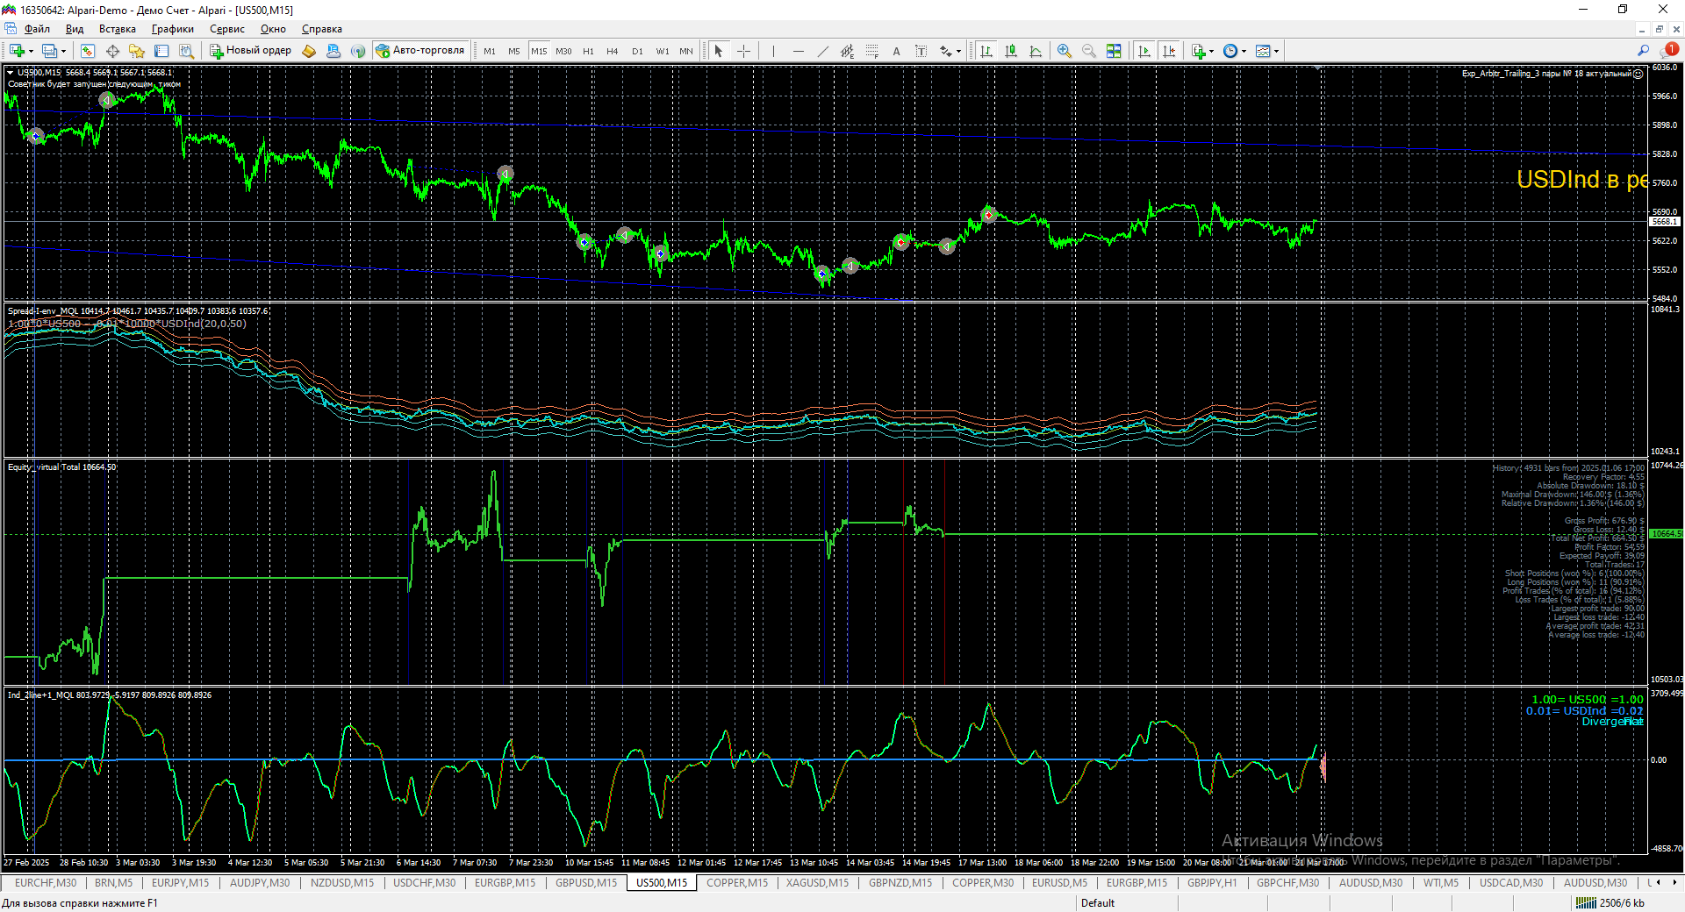The height and width of the screenshot is (912, 1685).
Task: Show the Market Watch window
Action: tap(88, 51)
